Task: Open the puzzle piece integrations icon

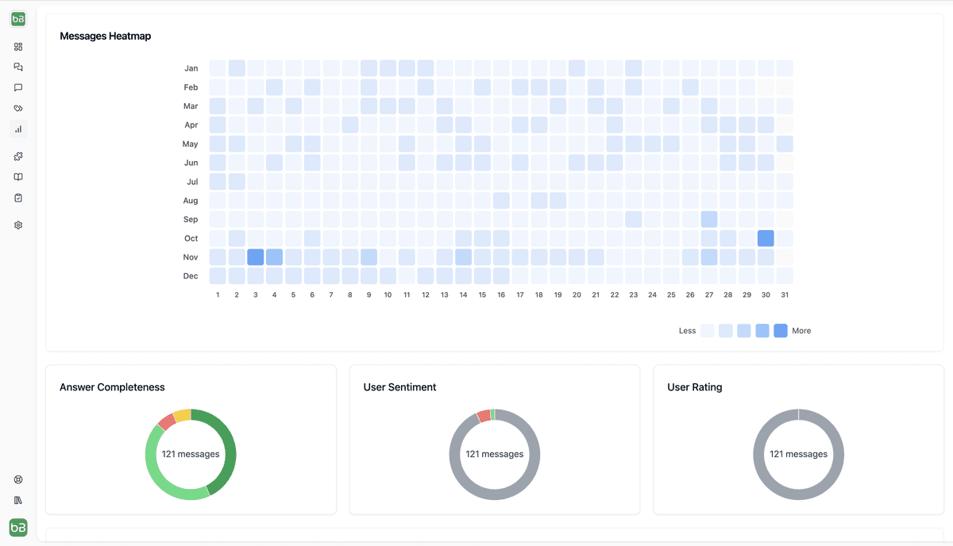Action: pos(18,156)
